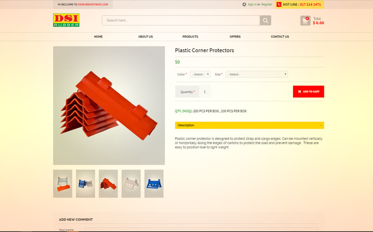
Task: Collapse the yellow Description section
Action: [x=249, y=125]
